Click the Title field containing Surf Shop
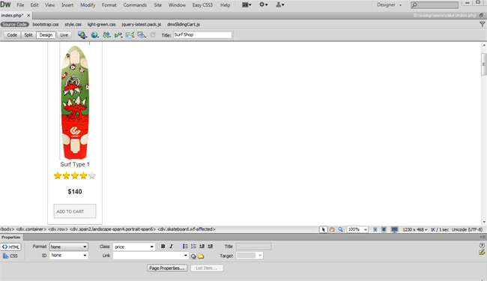Viewport: 487px width, 281px height. (x=202, y=34)
